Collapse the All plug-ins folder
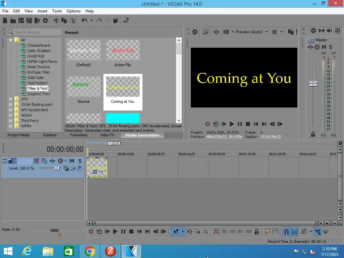 point(10,40)
